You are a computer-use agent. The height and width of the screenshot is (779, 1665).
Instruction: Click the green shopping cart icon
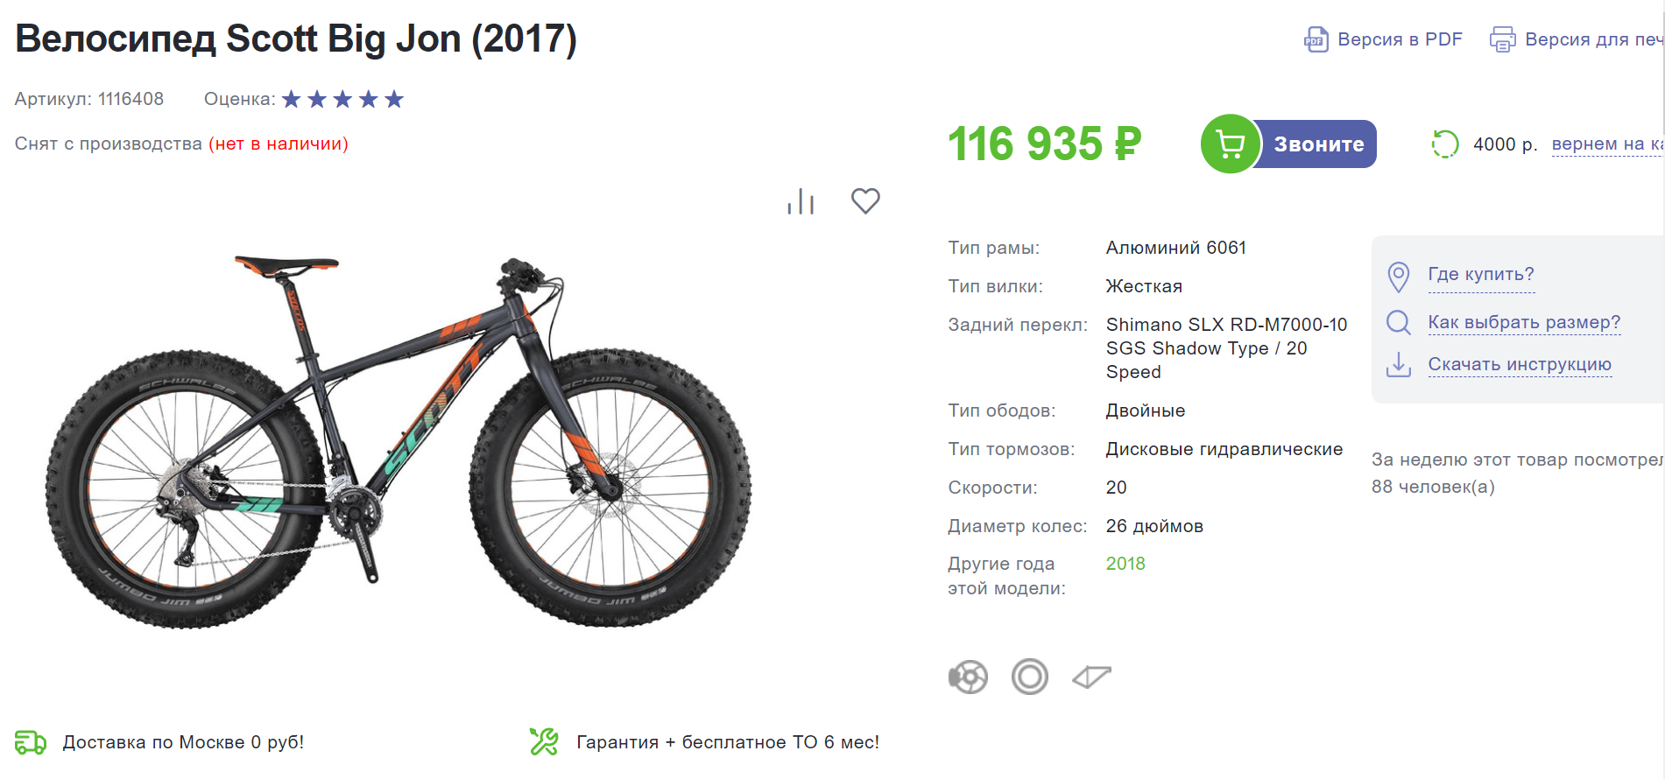(x=1230, y=144)
